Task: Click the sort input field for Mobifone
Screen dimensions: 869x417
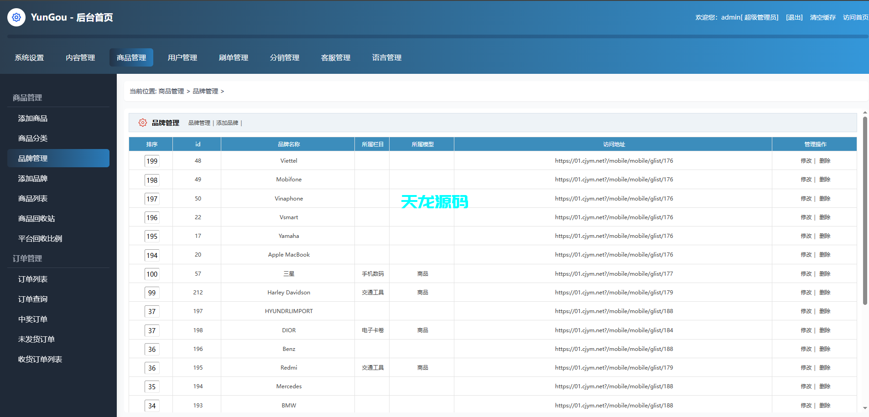Action: pyautogui.click(x=152, y=180)
